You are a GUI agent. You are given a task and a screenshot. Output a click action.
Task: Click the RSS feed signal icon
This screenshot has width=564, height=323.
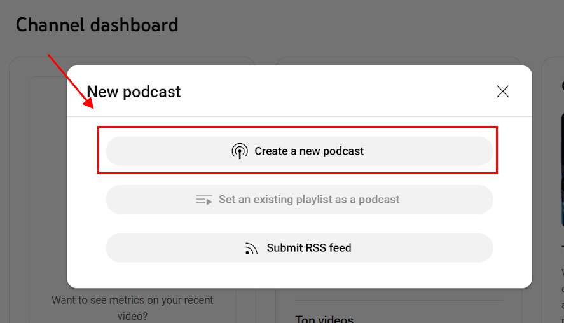[x=251, y=249]
